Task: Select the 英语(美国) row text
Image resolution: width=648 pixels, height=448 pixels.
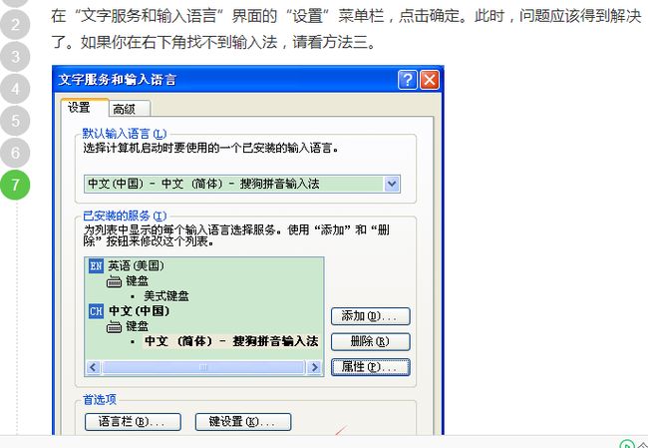Action: point(136,266)
